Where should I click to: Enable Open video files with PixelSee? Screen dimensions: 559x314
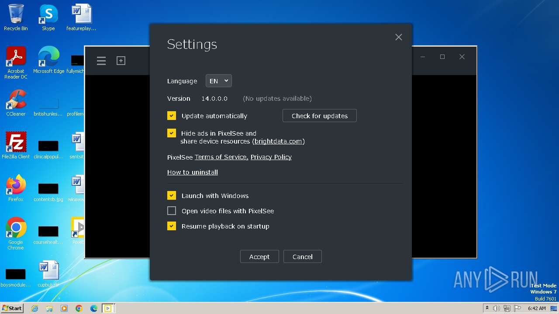[172, 211]
